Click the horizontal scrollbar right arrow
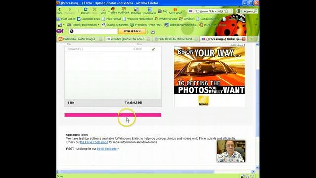 click(x=253, y=172)
